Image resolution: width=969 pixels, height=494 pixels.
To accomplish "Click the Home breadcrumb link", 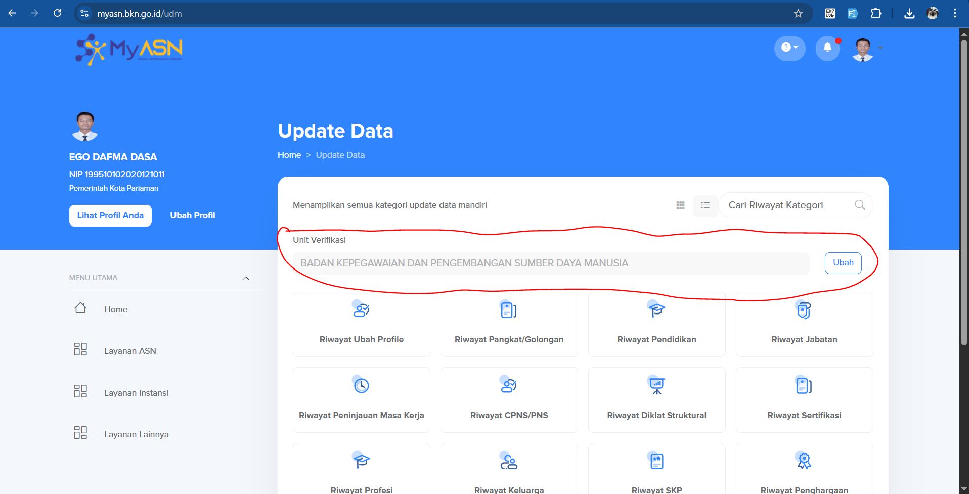I will [289, 155].
